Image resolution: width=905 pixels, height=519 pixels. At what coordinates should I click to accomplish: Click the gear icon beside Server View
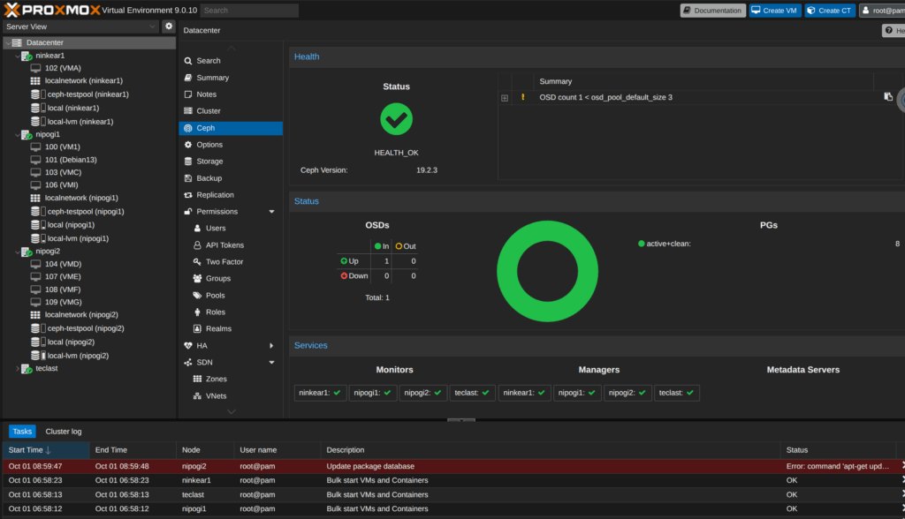[x=169, y=26]
